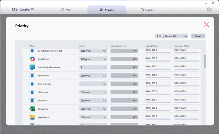Click the Reset button
The width and height of the screenshot is (219, 134).
click(198, 36)
